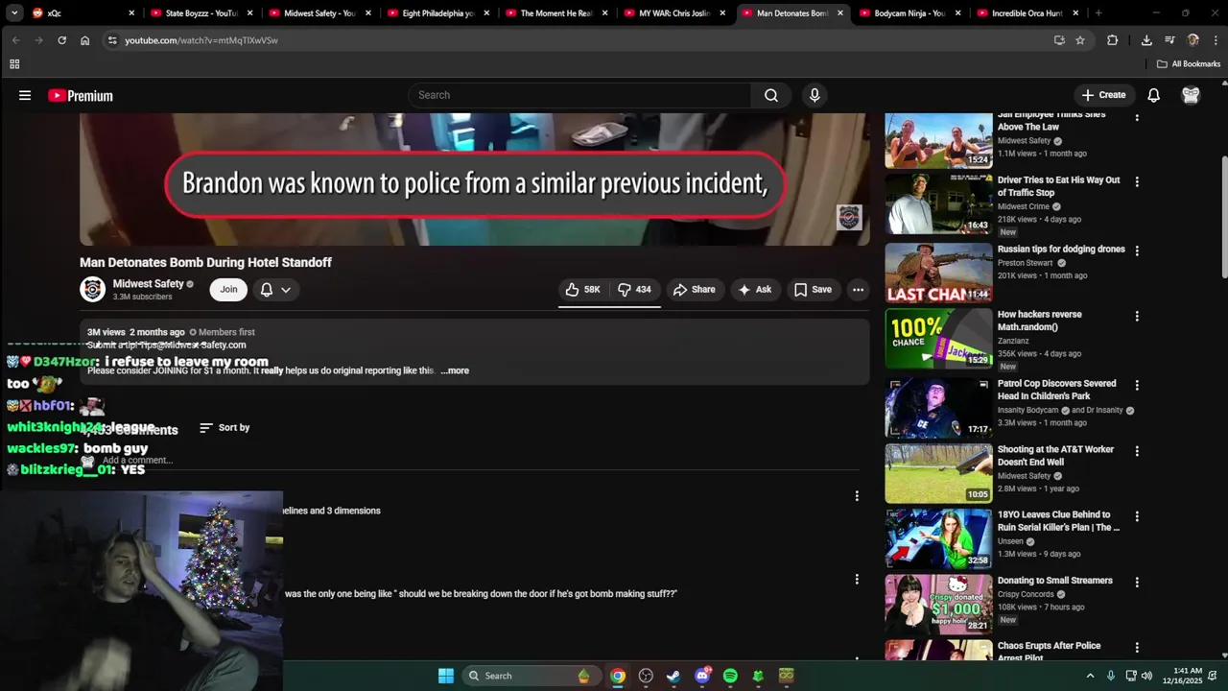The height and width of the screenshot is (691, 1228).
Task: Open Donating to Small Streamers video
Action: pyautogui.click(x=1055, y=581)
